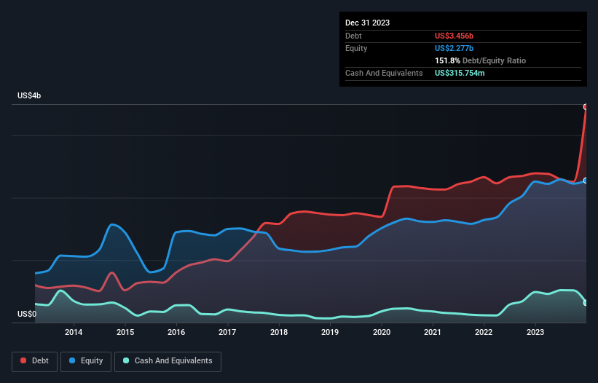Click the 2018 x-axis label
The height and width of the screenshot is (383, 598).
point(279,332)
